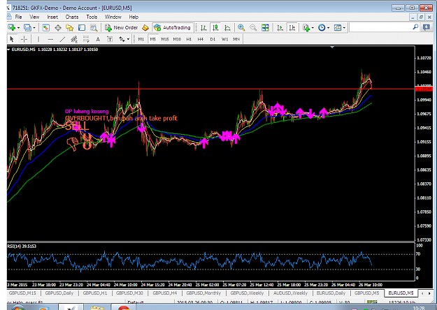Open the chat notifications icon
The image size is (437, 310).
pos(426,27)
